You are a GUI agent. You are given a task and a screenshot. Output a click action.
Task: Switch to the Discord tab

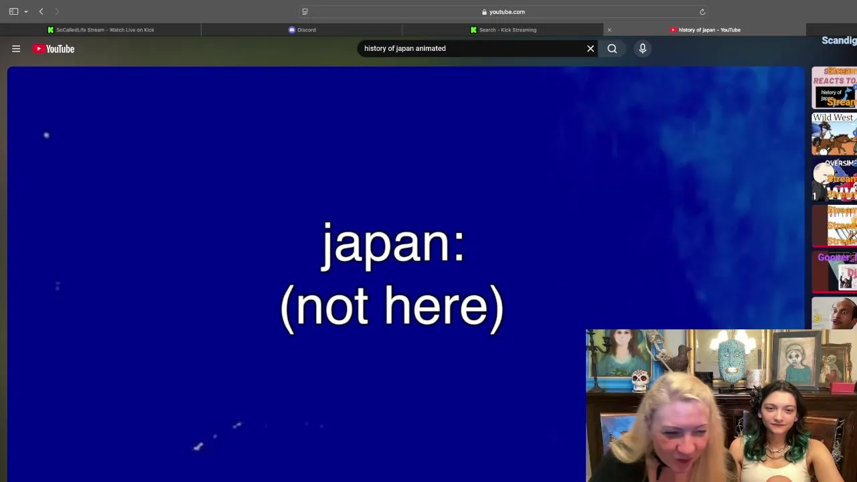point(302,29)
